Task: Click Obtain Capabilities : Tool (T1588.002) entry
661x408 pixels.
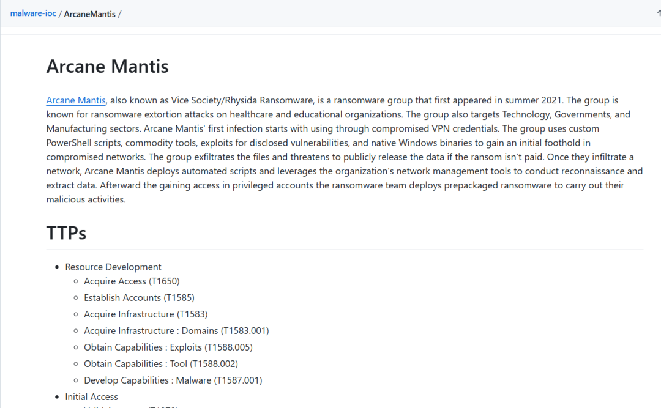Action: coord(161,363)
